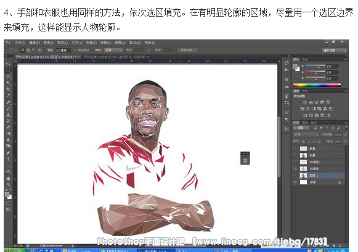Click the intersect with selection icon

pyautogui.click(x=39, y=50)
